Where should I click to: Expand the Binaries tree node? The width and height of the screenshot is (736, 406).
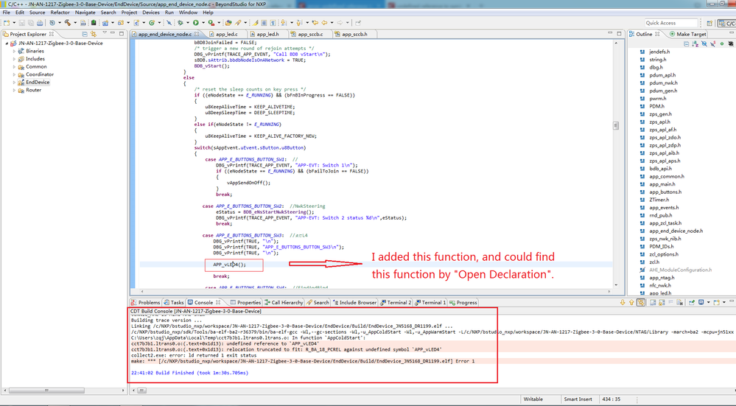tap(14, 51)
